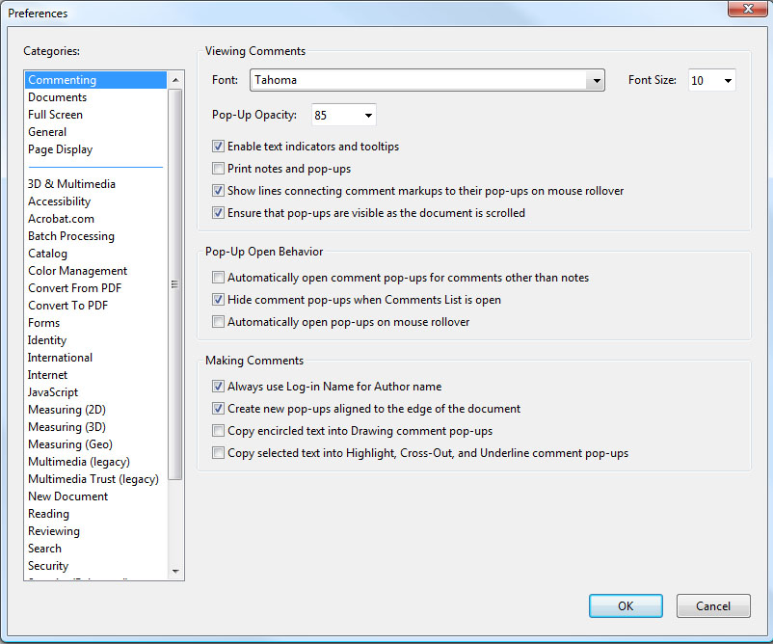Select the Page Display category

coord(60,149)
